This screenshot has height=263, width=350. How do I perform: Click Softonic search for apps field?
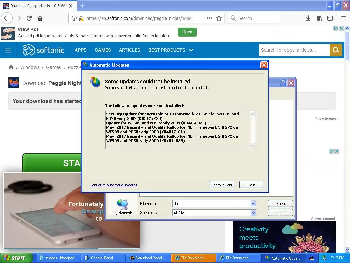click(294, 50)
